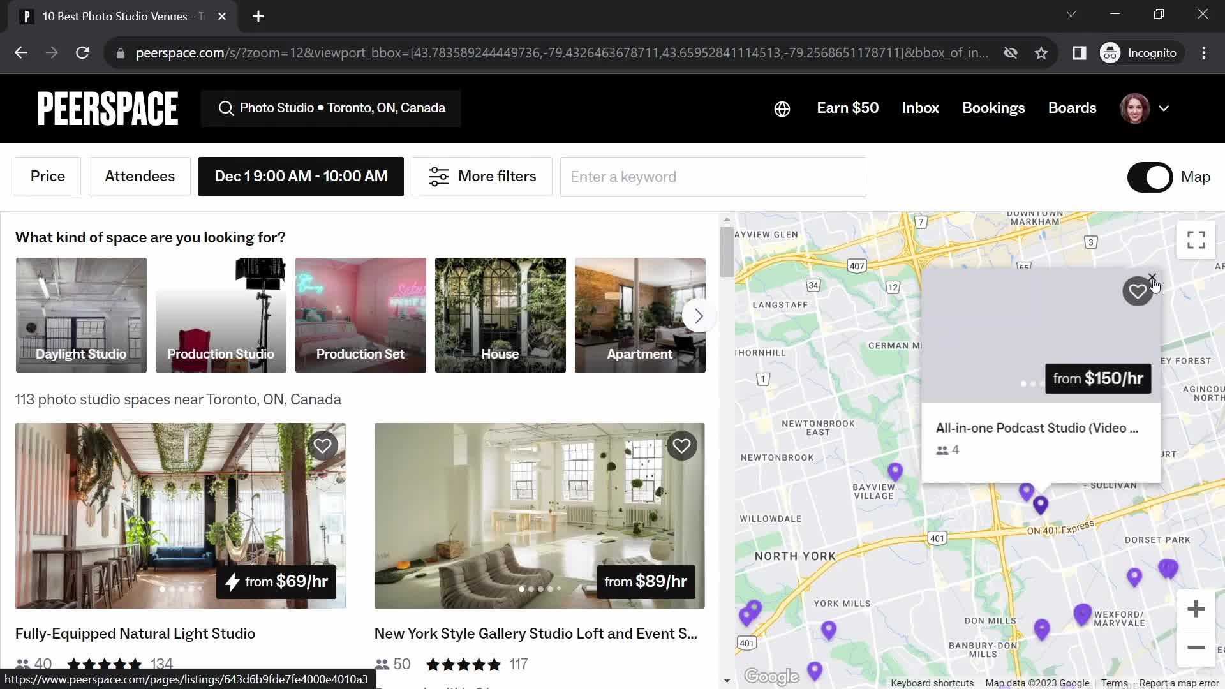Click the heart/save icon on map popup

(1138, 290)
